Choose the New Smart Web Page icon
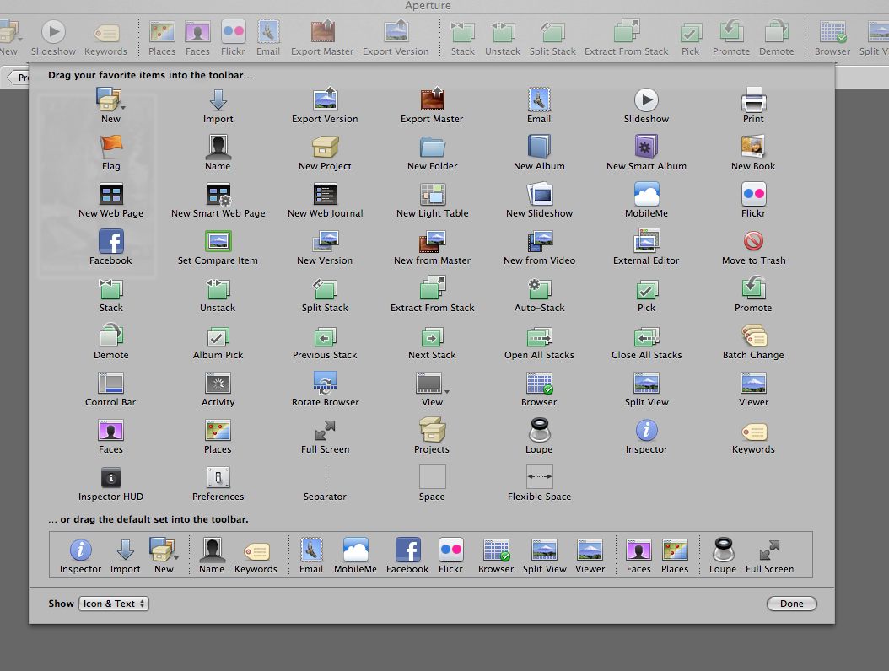Image resolution: width=889 pixels, height=671 pixels. (x=218, y=195)
